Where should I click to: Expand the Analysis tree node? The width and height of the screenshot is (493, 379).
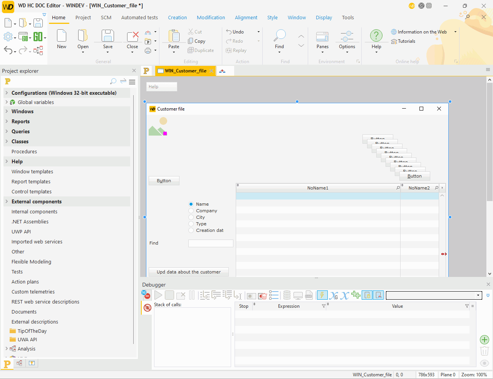(x=7, y=349)
